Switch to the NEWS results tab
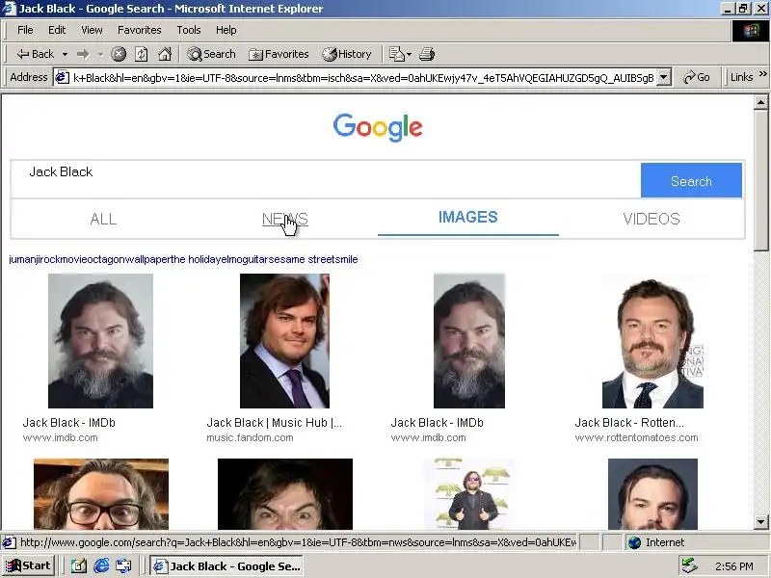This screenshot has width=771, height=578. (285, 219)
